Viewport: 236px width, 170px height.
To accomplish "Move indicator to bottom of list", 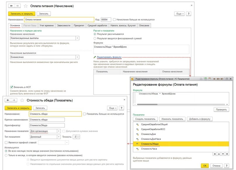I will tap(227, 154).
